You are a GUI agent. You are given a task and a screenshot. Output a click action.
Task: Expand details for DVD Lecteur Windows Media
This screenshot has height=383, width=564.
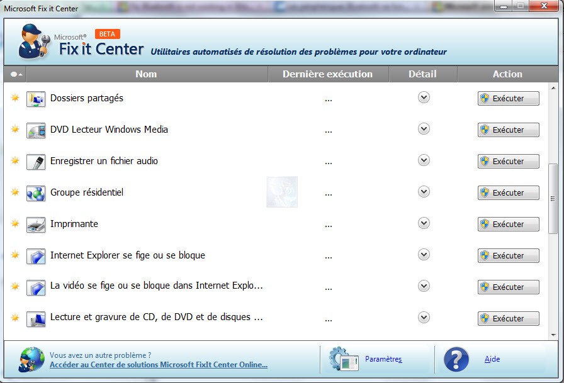pos(424,129)
